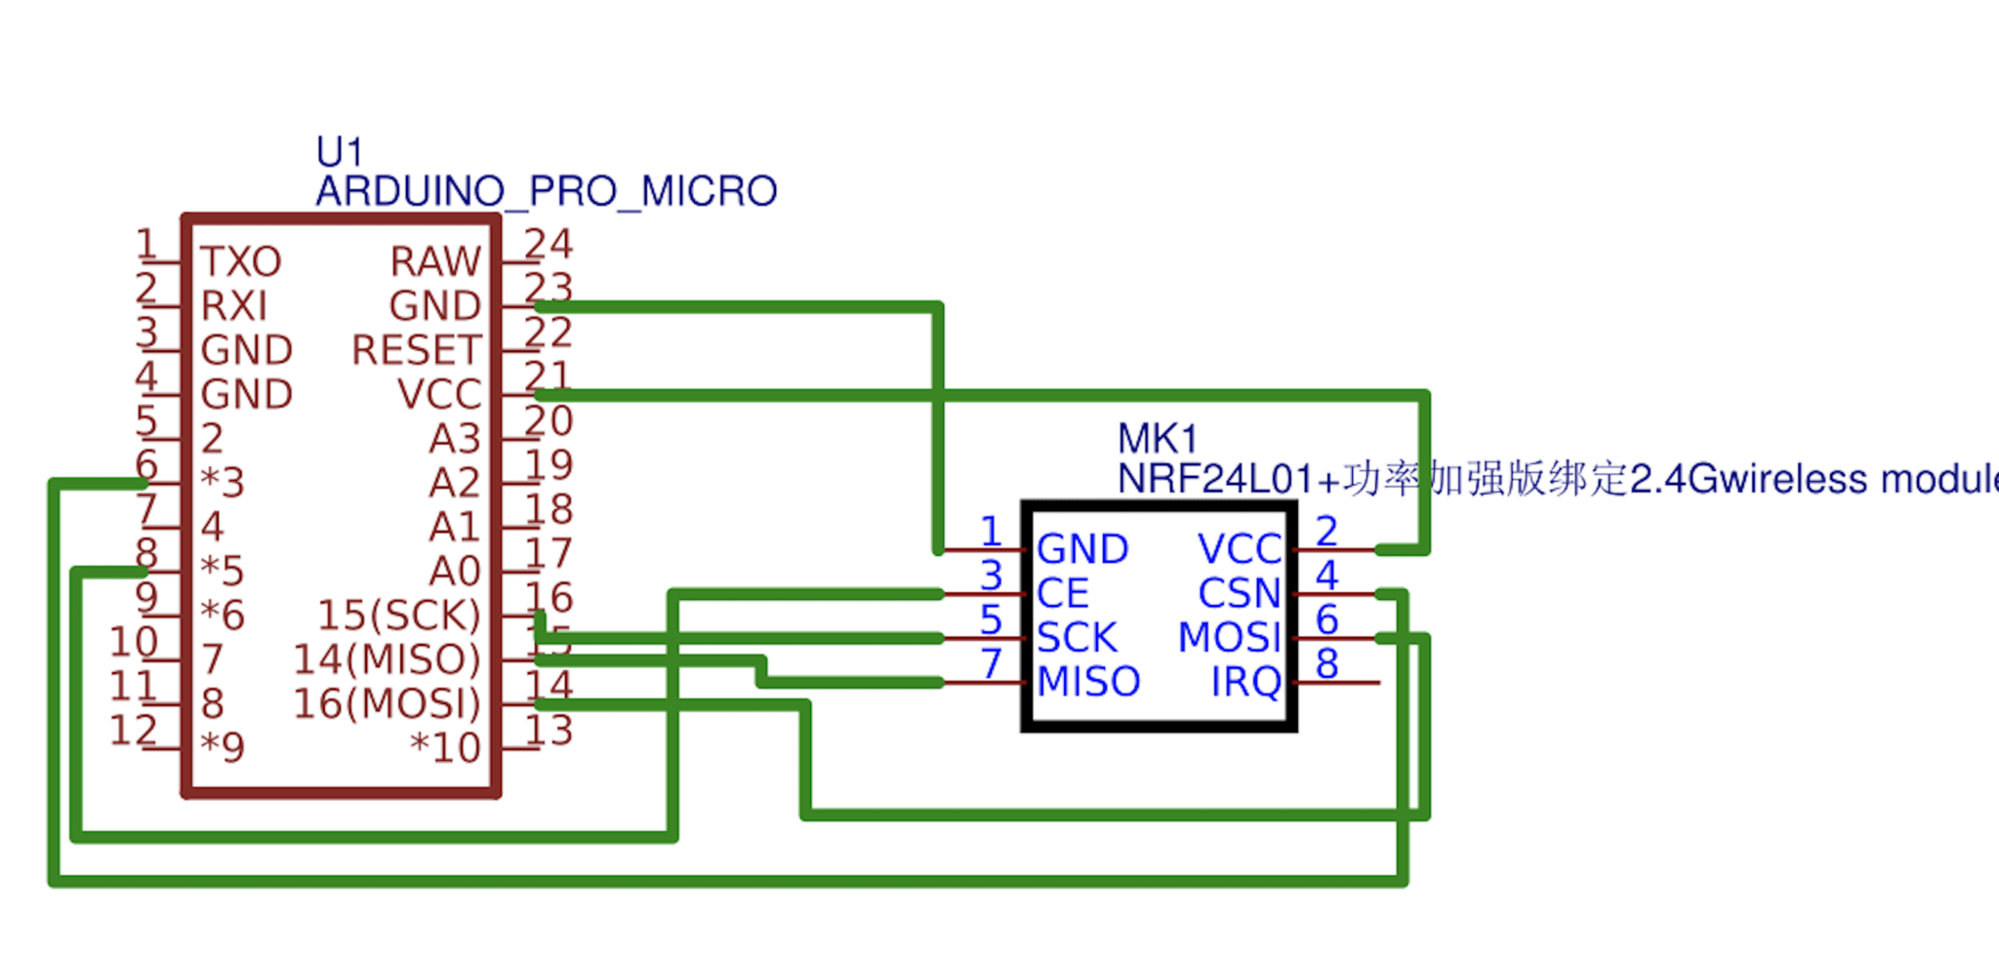The width and height of the screenshot is (1999, 956).
Task: Click pin number 2 beside MK1 VCC
Action: tap(1326, 532)
